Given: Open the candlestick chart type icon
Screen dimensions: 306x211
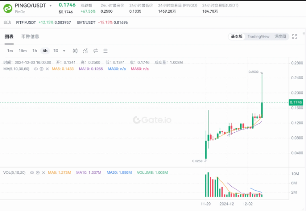Looking at the screenshot, I should pyautogui.click(x=75, y=51).
